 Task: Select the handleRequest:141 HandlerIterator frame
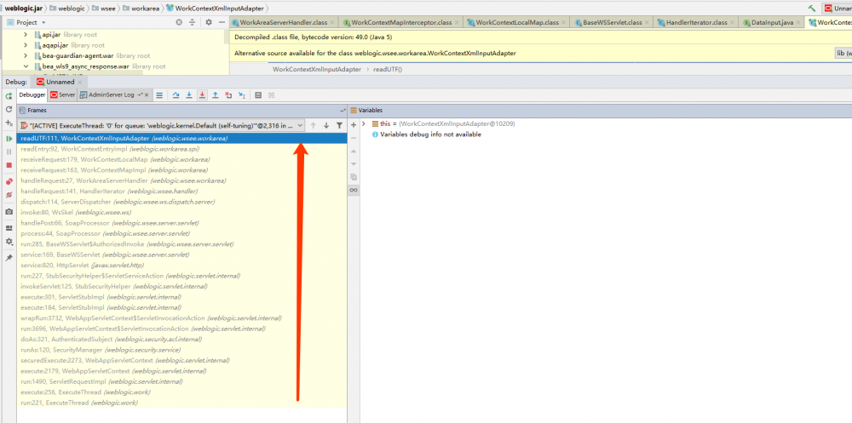tap(181, 191)
